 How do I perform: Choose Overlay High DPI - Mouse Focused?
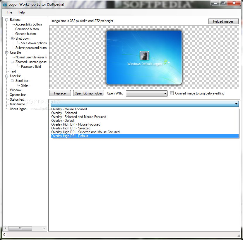coord(145,124)
